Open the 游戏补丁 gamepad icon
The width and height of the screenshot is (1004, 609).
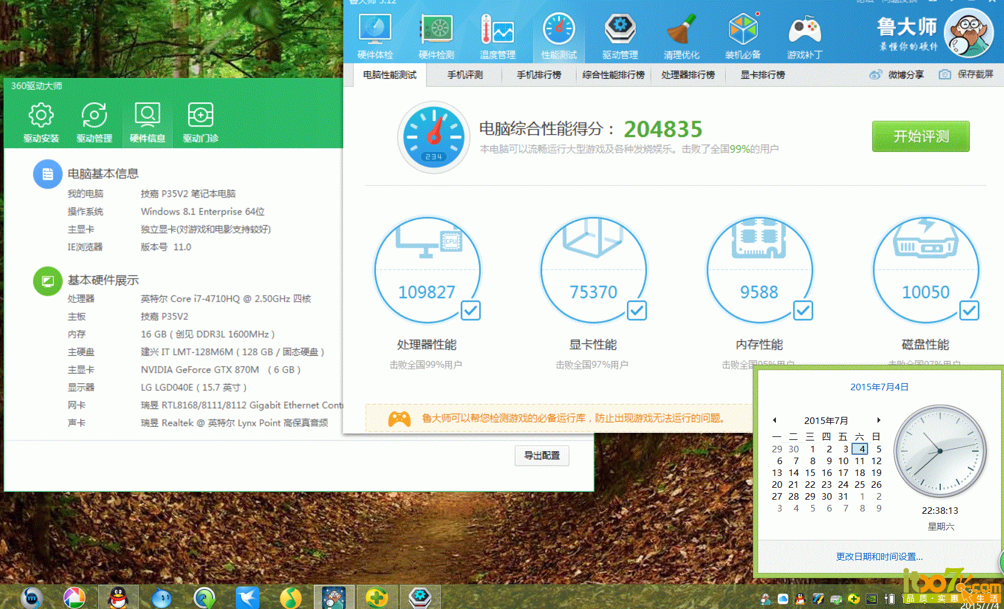[x=804, y=35]
